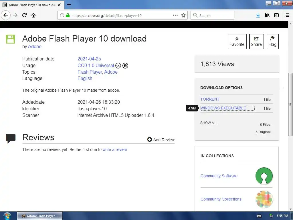Click the page vertical scrollbar thumb
The width and height of the screenshot is (293, 220).
pos(290,104)
